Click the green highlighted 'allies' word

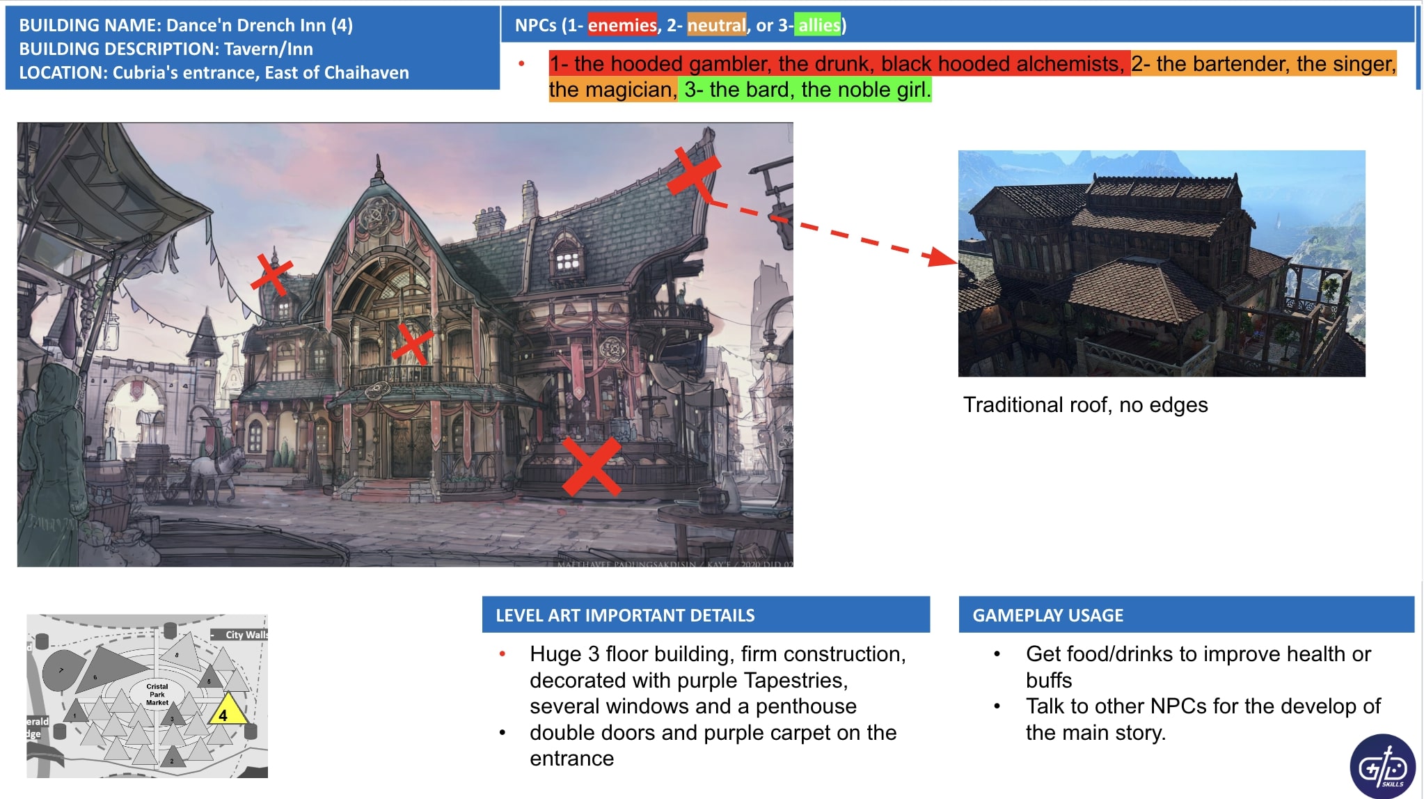click(818, 26)
